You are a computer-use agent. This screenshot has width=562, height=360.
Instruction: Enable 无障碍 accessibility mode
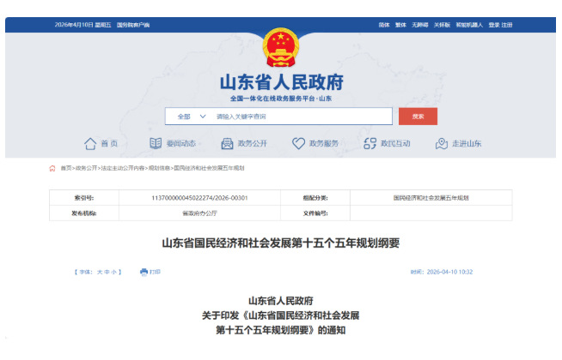point(420,25)
